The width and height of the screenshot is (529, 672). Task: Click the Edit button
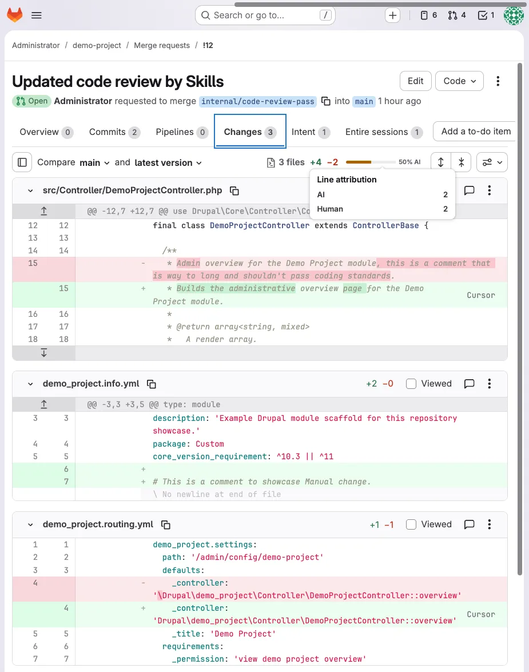coord(415,81)
